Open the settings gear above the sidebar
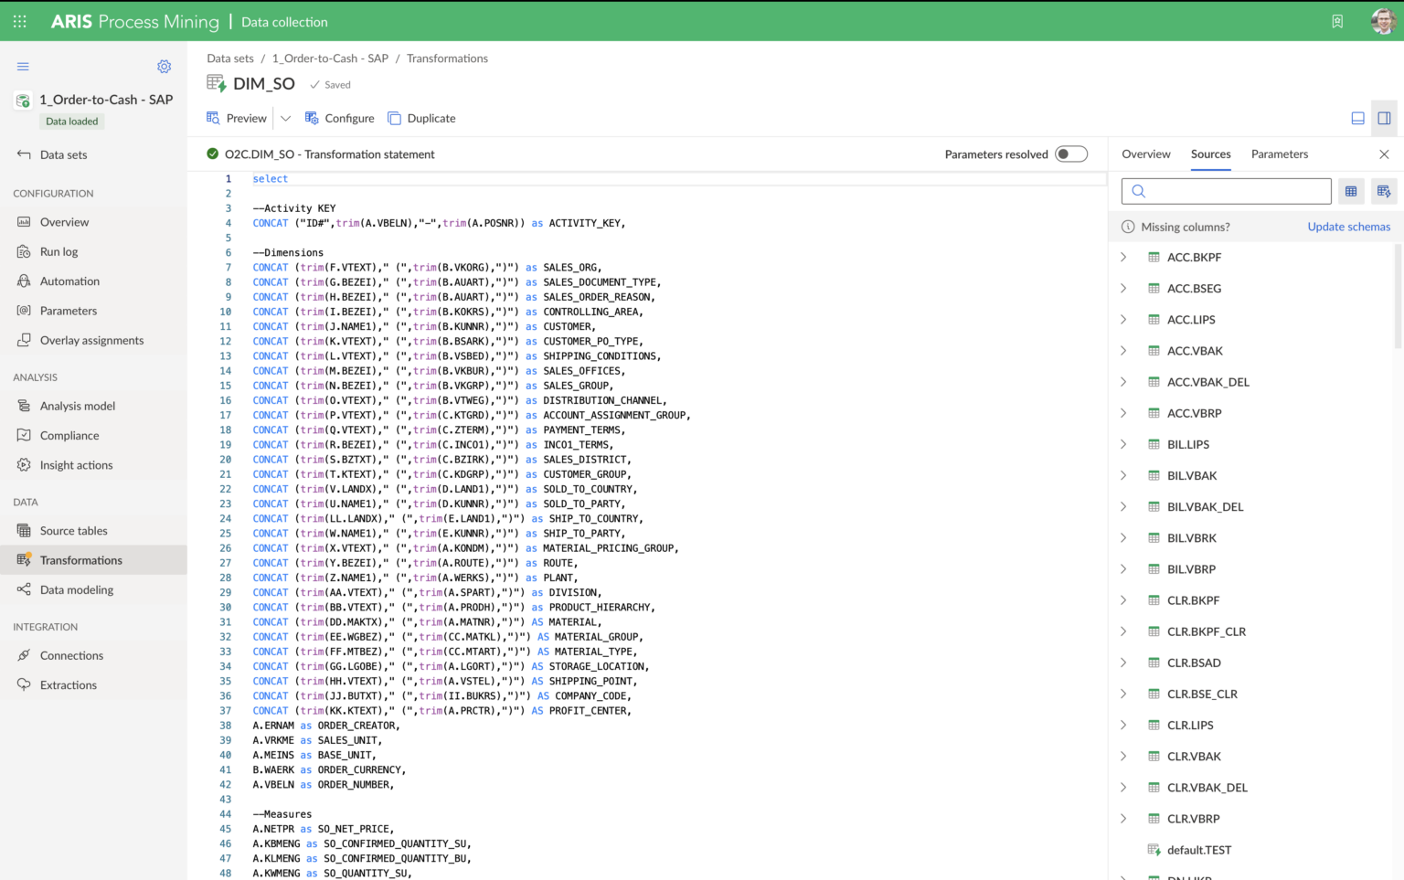Image resolution: width=1404 pixels, height=880 pixels. (x=164, y=66)
